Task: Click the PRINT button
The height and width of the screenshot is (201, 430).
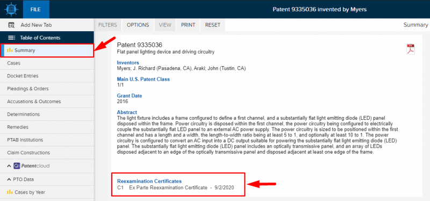Action: [x=188, y=25]
